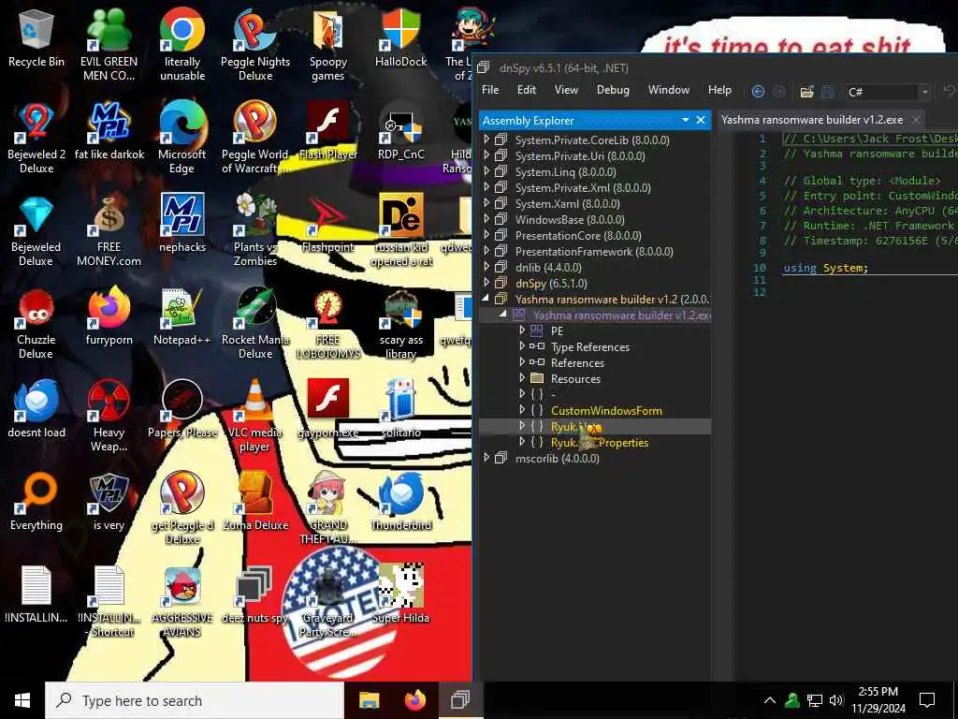Open the Everything search shortcut

tap(36, 503)
